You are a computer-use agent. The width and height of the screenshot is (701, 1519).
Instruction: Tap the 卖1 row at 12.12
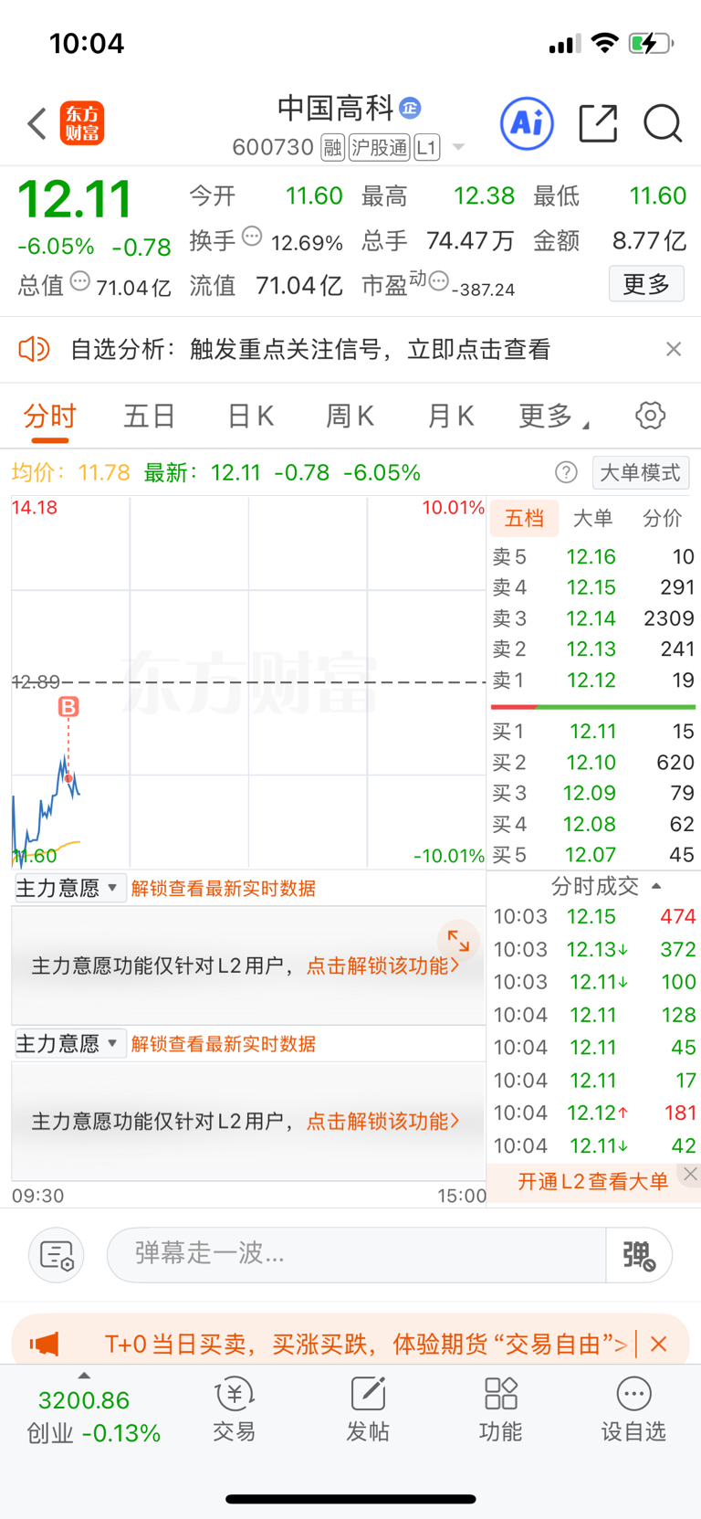[593, 680]
